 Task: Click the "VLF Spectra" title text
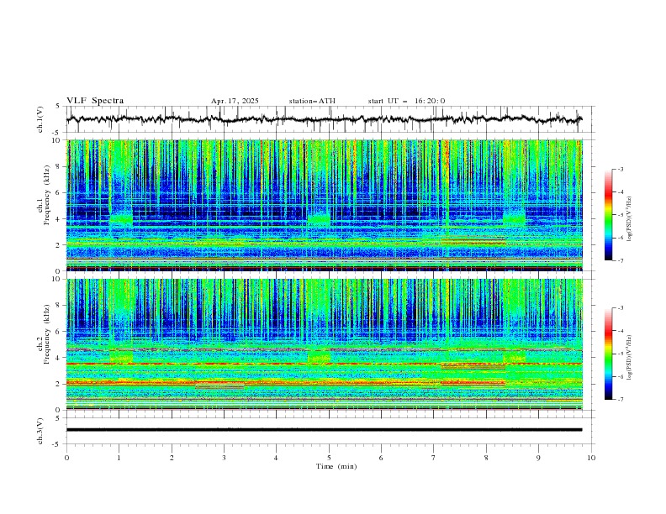[x=95, y=101]
